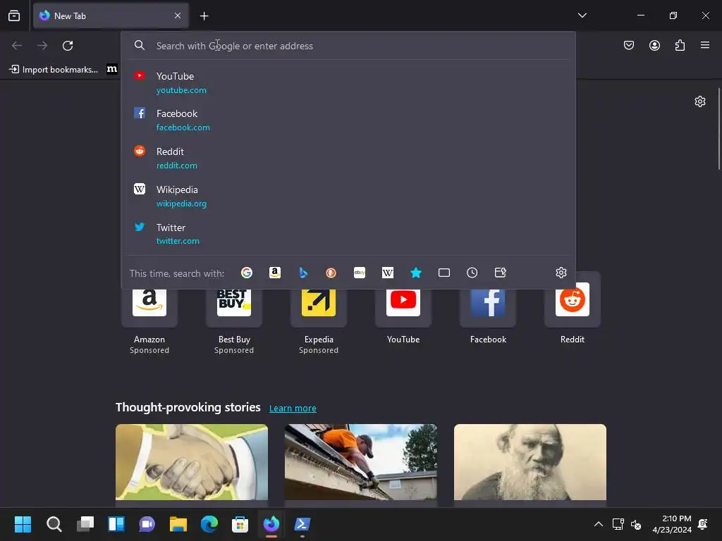The image size is (722, 541).
Task: Open clock and date in system tray
Action: click(672, 524)
